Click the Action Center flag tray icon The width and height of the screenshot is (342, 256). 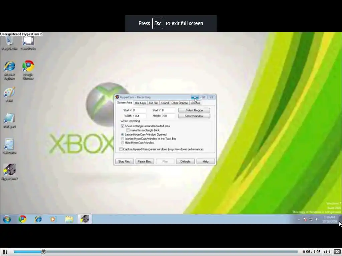[x=305, y=219]
